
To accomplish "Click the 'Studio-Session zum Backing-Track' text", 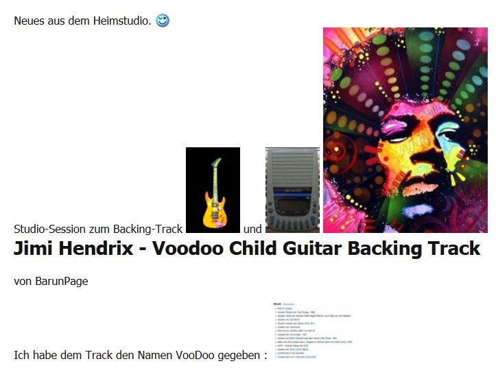I will (98, 229).
